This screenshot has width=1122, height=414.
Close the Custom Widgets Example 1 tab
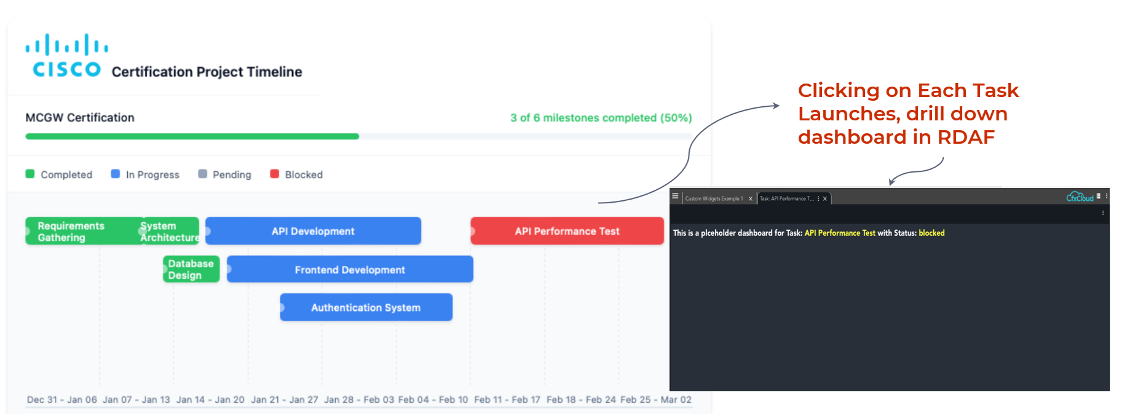pyautogui.click(x=750, y=199)
